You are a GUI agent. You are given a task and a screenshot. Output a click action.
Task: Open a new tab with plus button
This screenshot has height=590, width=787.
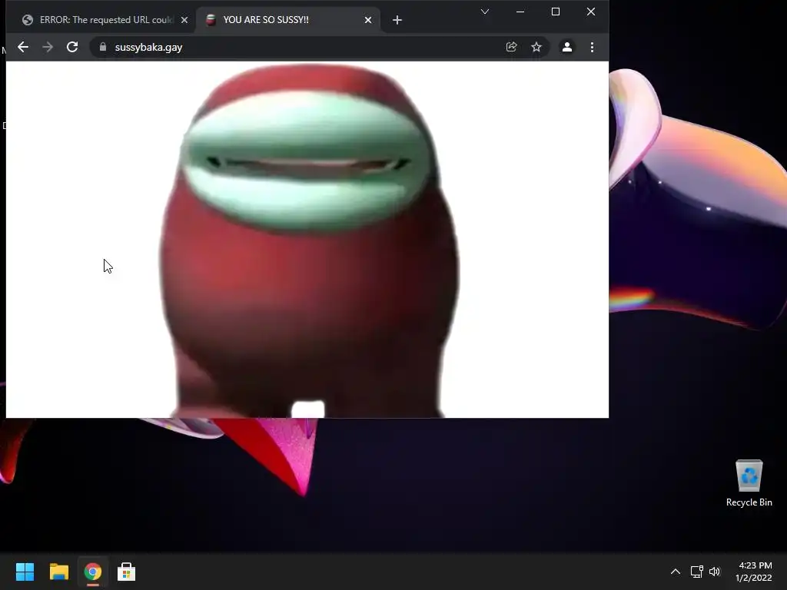pyautogui.click(x=397, y=20)
